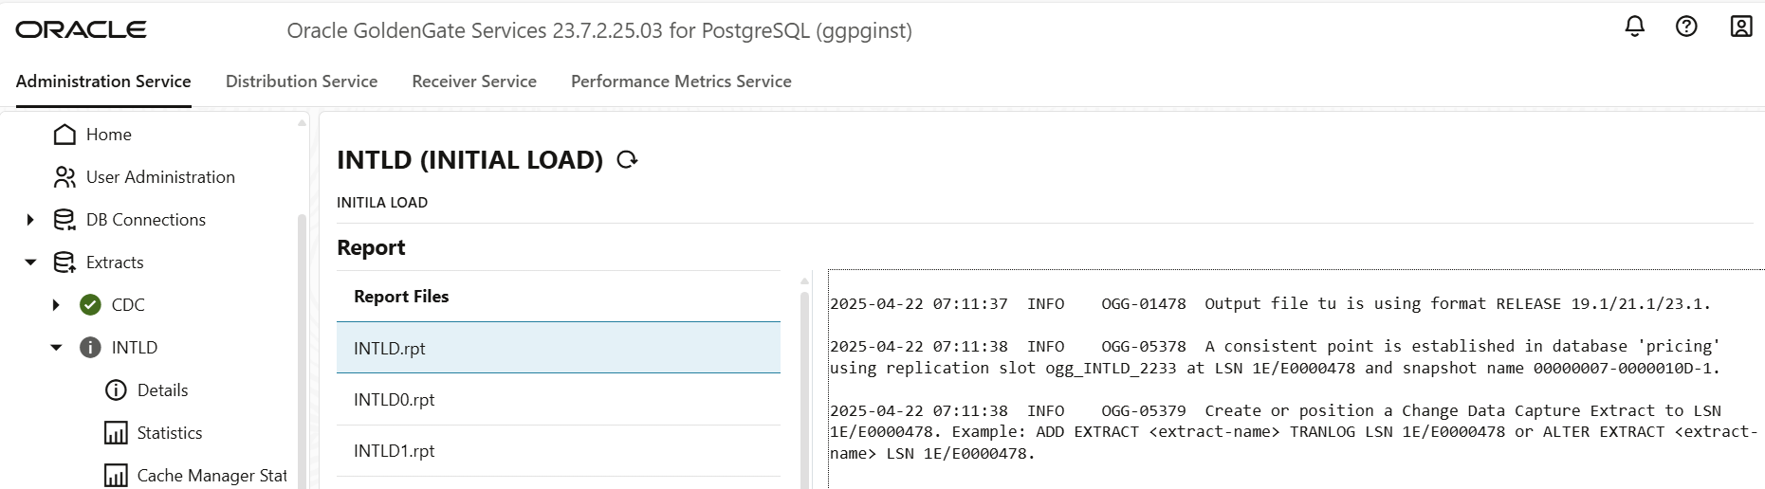Switch to the Distribution Service tab
This screenshot has width=1765, height=489.
point(302,81)
